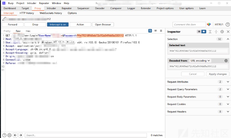The width and height of the screenshot is (231, 138).
Task: Open the Learn tab
Action: pos(202,8)
